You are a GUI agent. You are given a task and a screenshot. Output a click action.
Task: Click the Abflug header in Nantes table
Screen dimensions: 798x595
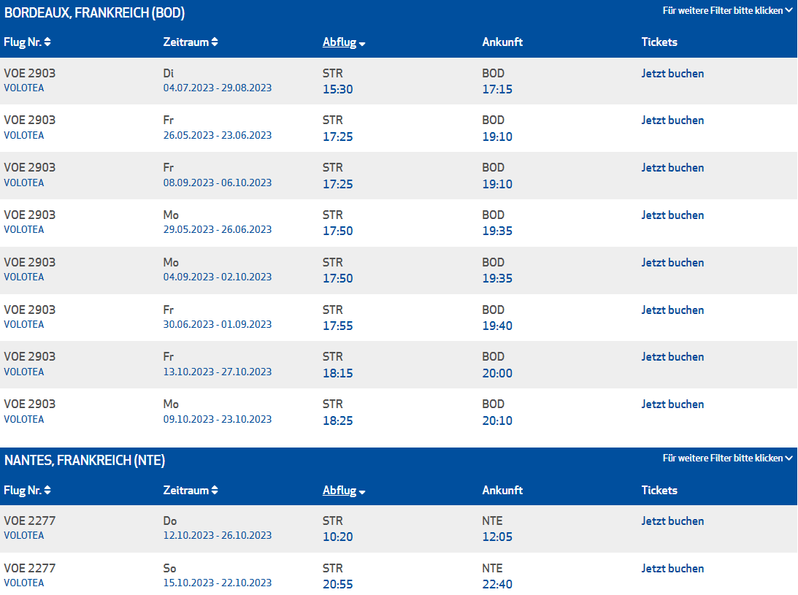point(339,491)
